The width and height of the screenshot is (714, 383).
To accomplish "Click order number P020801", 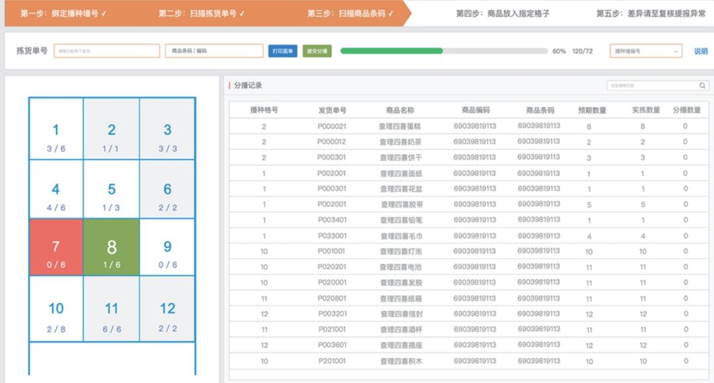I will click(331, 298).
